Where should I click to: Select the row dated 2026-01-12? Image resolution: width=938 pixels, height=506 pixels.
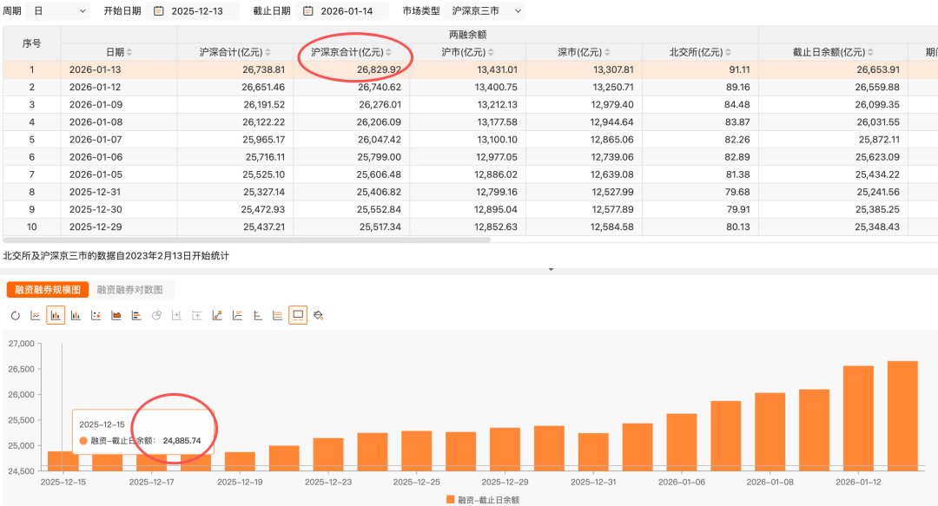point(470,87)
